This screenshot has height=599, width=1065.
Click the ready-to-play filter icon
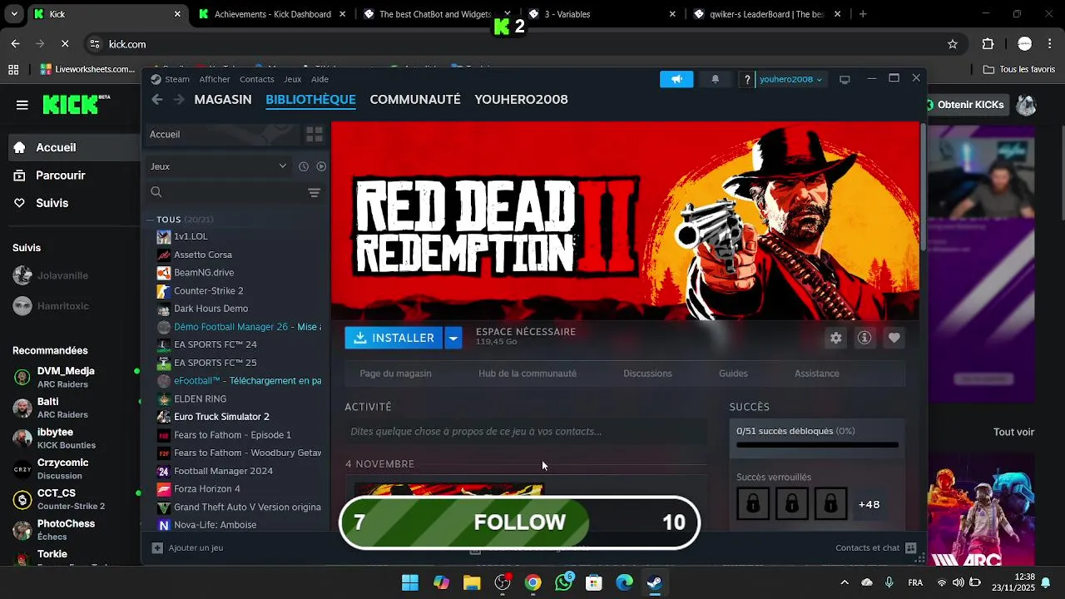coord(321,166)
